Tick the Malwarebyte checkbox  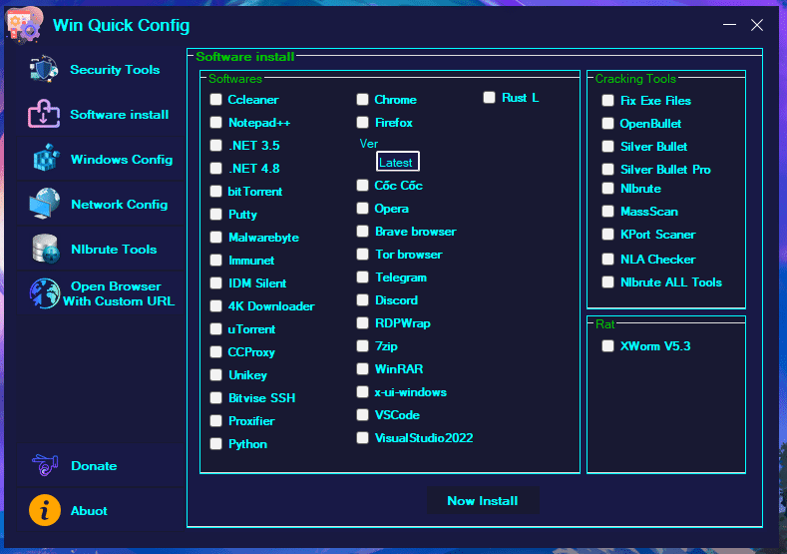[215, 237]
